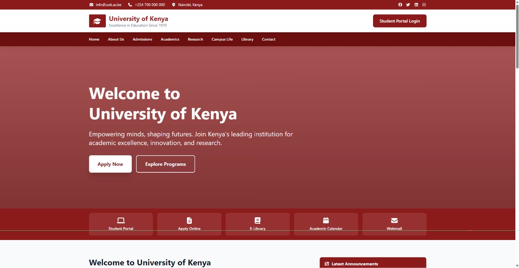Click the Student Portal monitor icon
This screenshot has height=268, width=519.
pos(121,220)
